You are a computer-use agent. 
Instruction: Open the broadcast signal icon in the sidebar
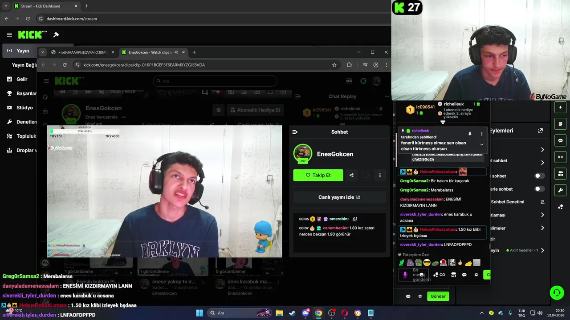pos(561,157)
